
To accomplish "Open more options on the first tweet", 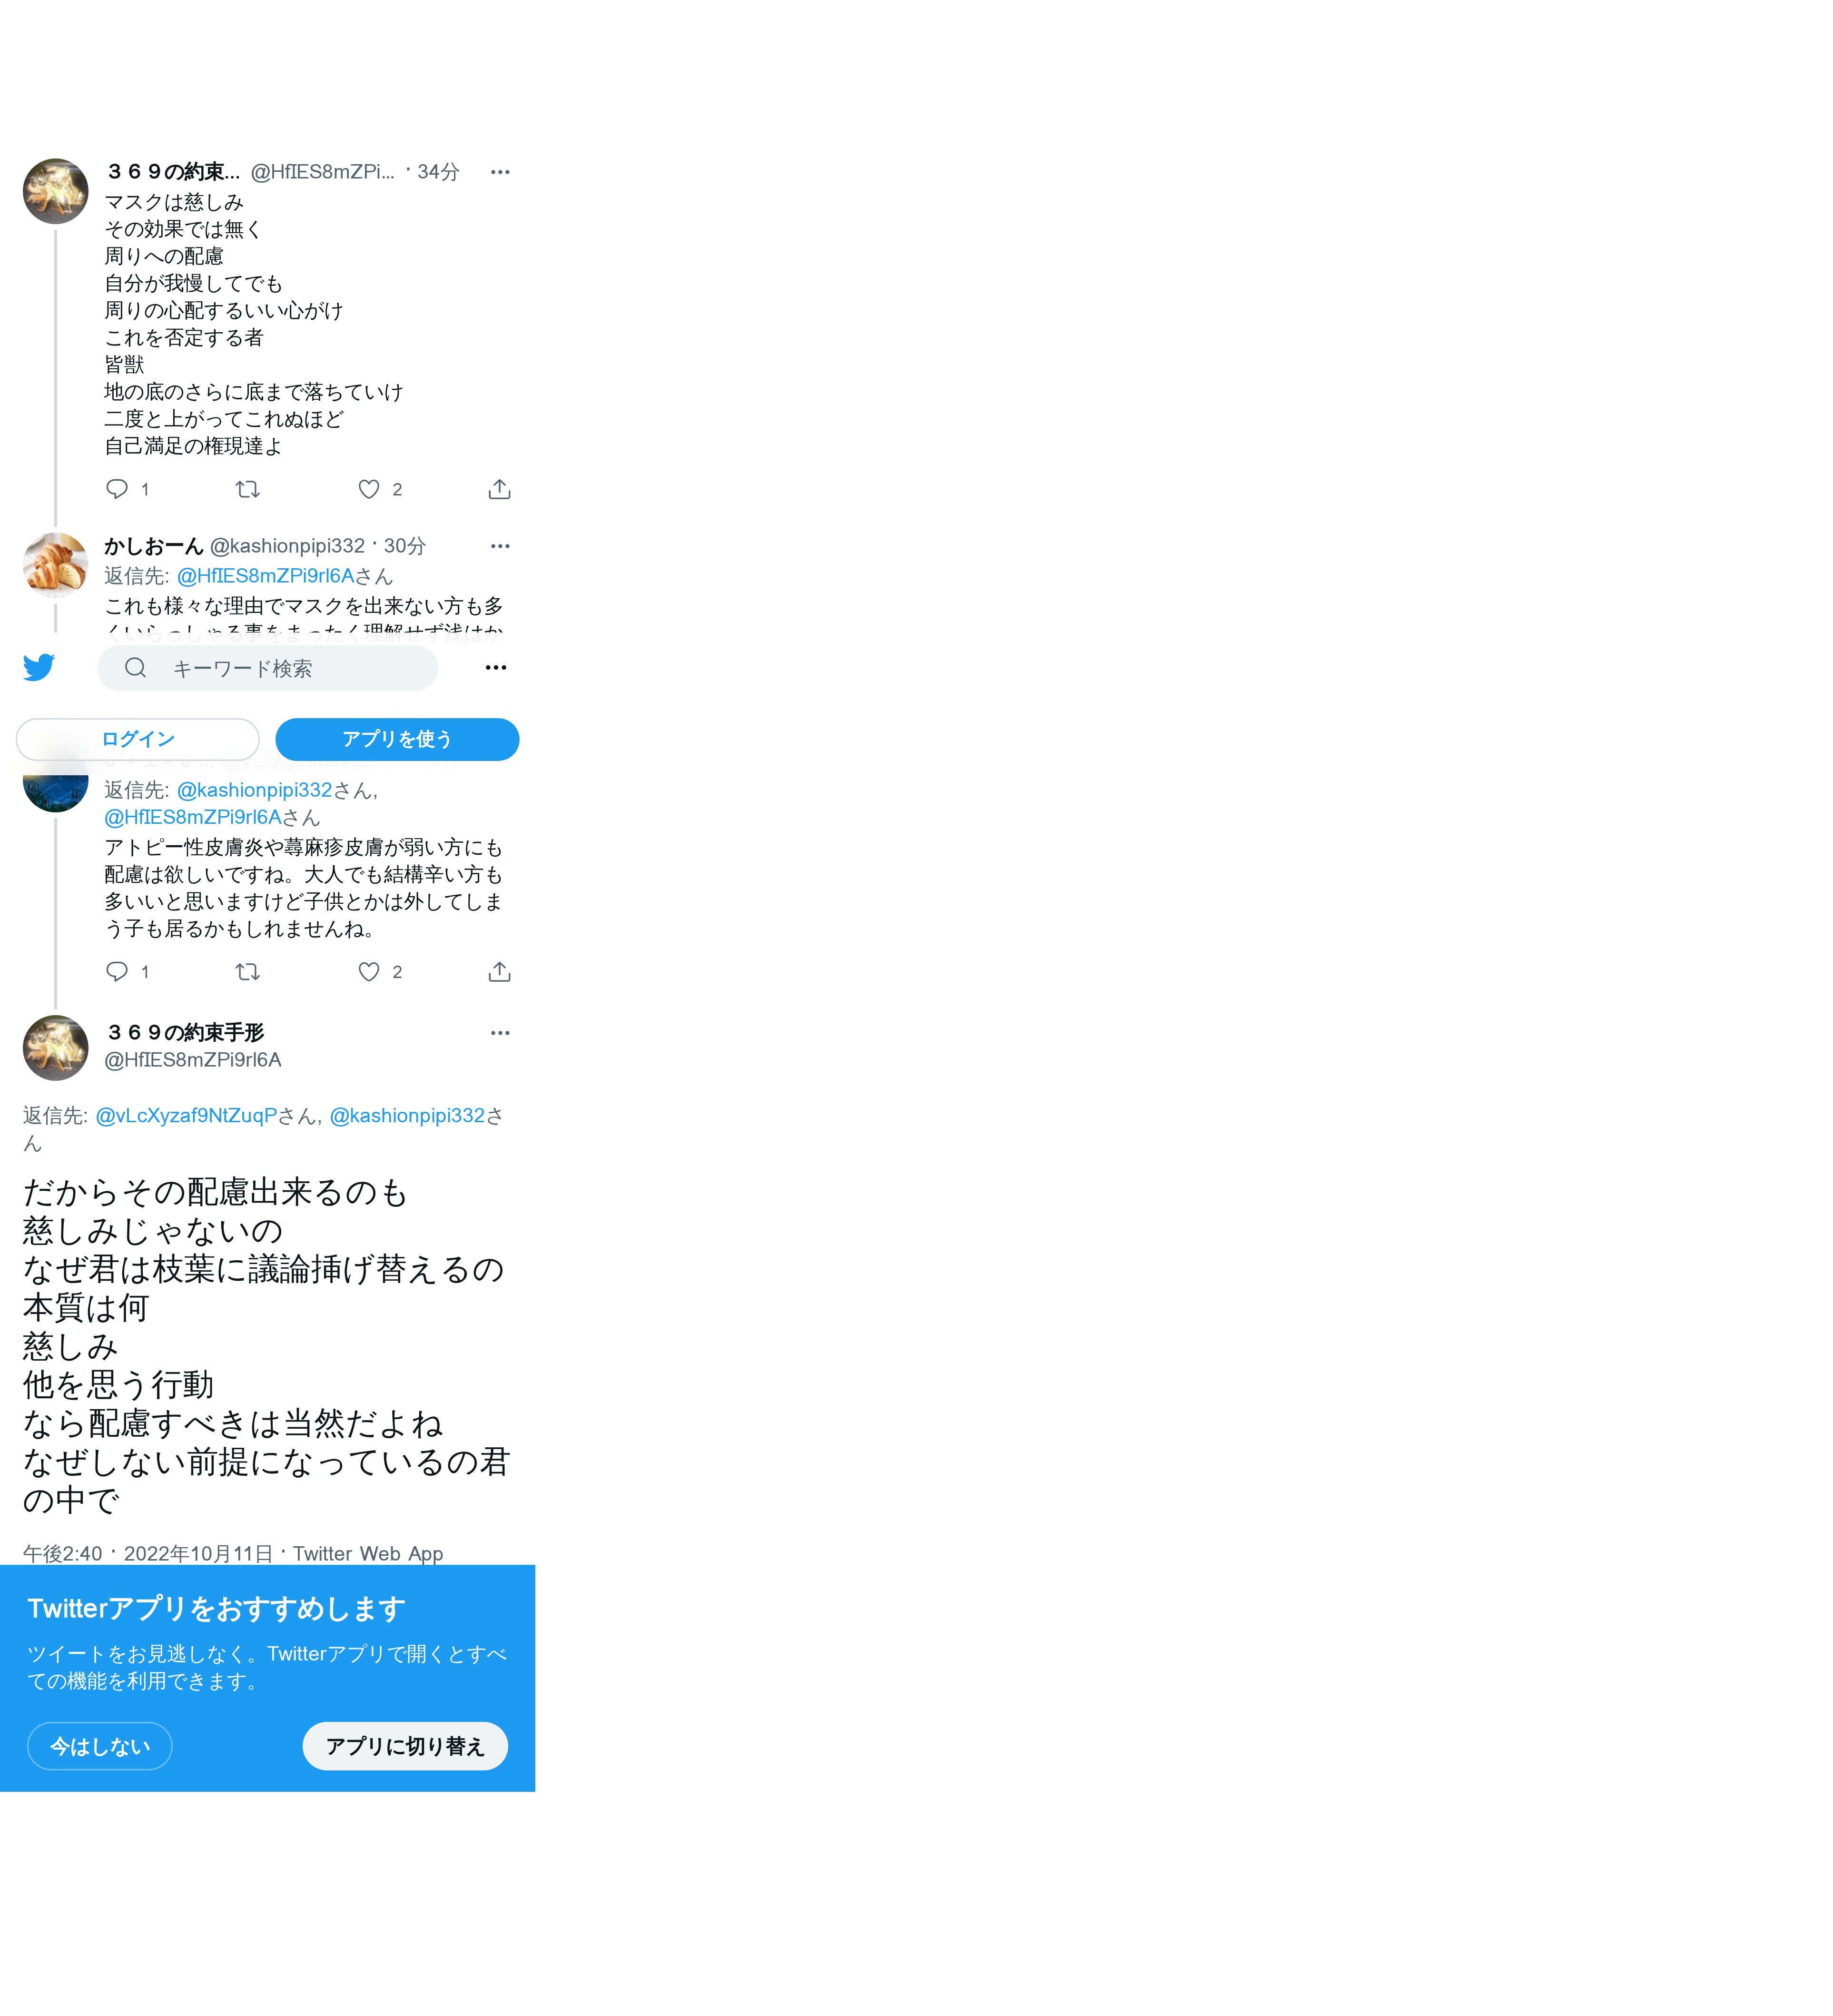I will tap(500, 172).
